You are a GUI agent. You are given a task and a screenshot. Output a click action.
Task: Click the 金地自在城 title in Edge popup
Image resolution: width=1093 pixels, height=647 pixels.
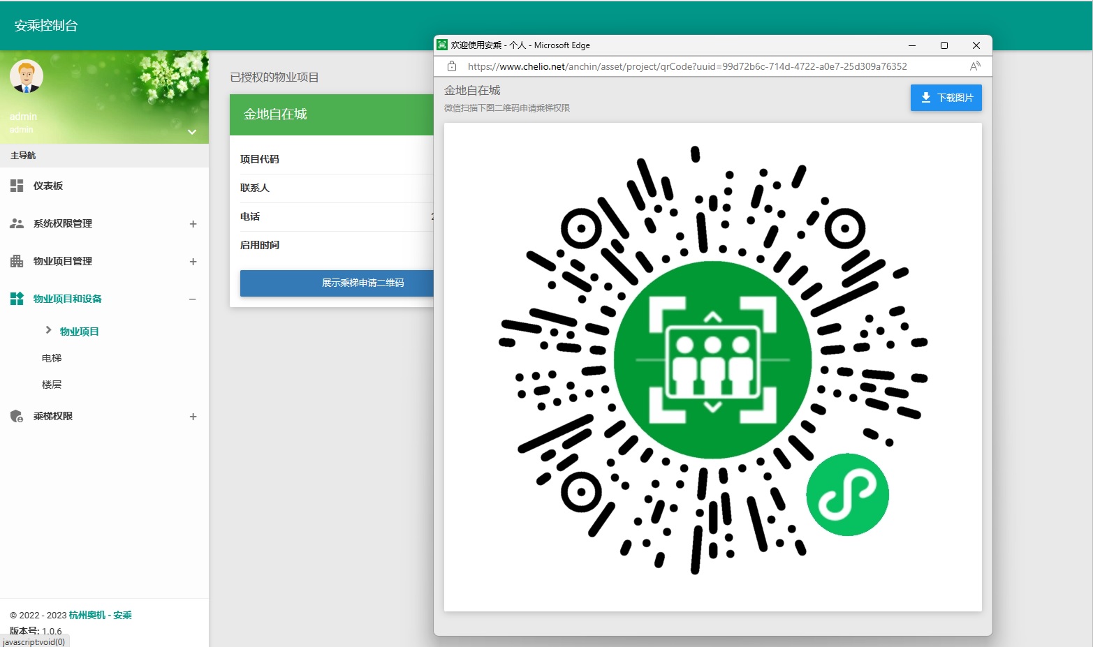click(472, 90)
